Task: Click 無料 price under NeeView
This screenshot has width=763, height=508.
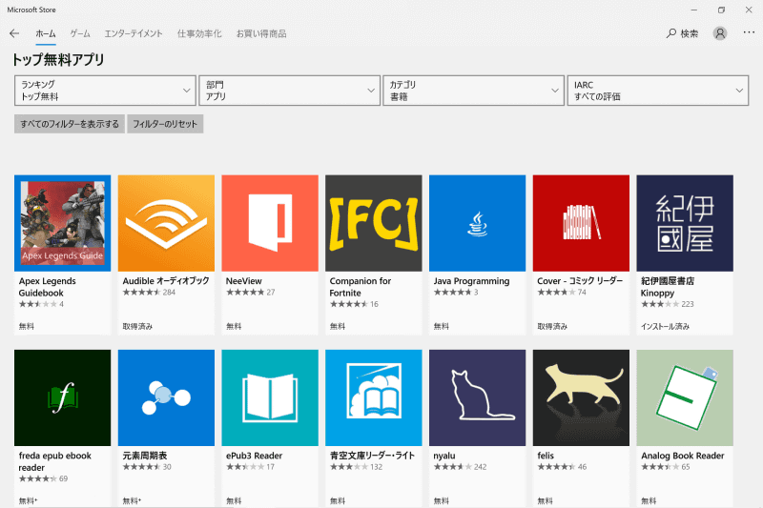Action: pos(234,326)
